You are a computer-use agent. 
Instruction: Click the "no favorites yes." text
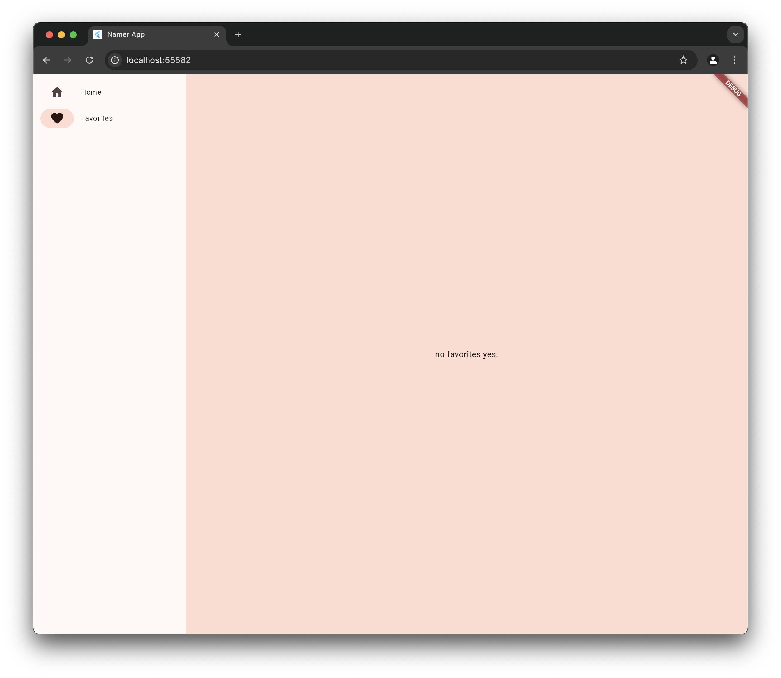[466, 354]
